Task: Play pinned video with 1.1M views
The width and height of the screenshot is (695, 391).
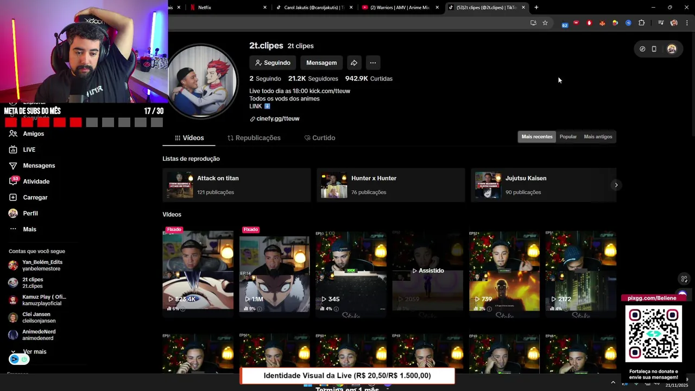Action: coord(275,271)
